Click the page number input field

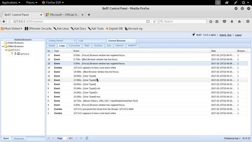(66, 138)
